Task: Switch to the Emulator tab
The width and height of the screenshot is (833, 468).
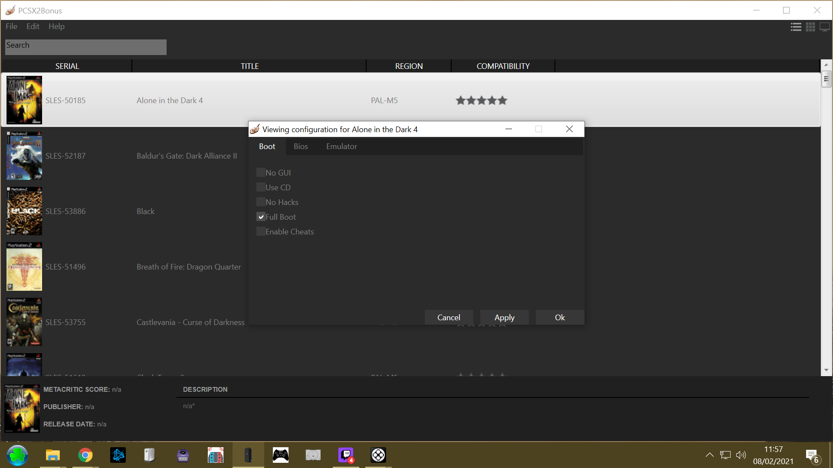Action: point(341,146)
